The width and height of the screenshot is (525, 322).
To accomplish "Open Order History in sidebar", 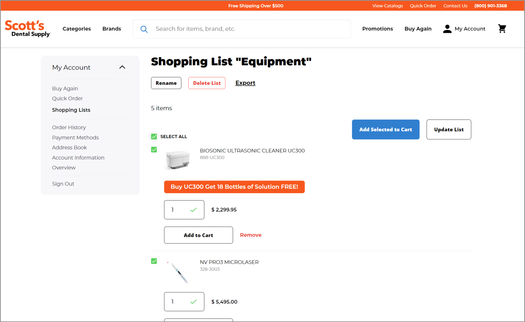I will click(69, 127).
